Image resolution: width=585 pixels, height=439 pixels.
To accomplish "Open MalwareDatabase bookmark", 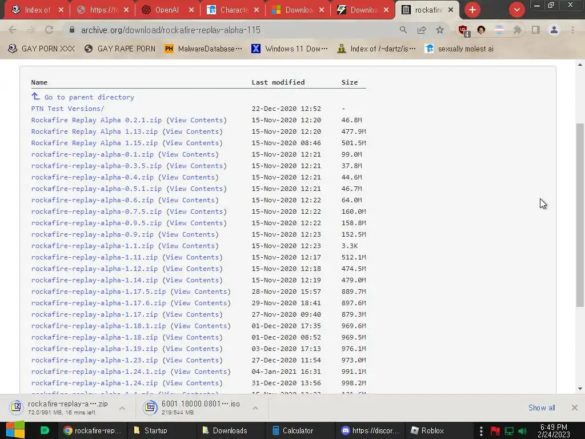I will (203, 49).
